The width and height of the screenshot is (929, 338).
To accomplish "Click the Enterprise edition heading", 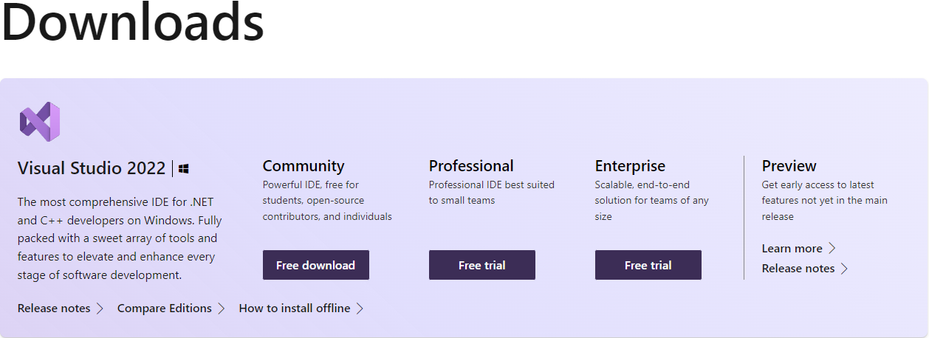I will pyautogui.click(x=630, y=166).
